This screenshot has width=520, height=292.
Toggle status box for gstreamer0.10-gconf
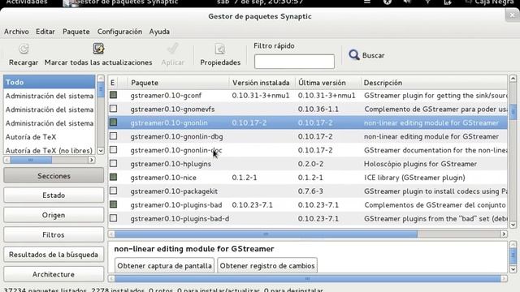point(114,95)
